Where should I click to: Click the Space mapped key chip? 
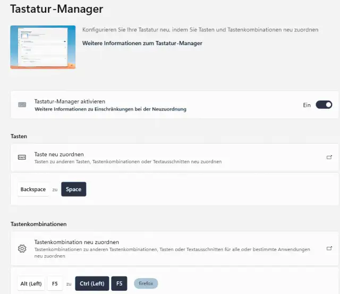pyautogui.click(x=73, y=189)
